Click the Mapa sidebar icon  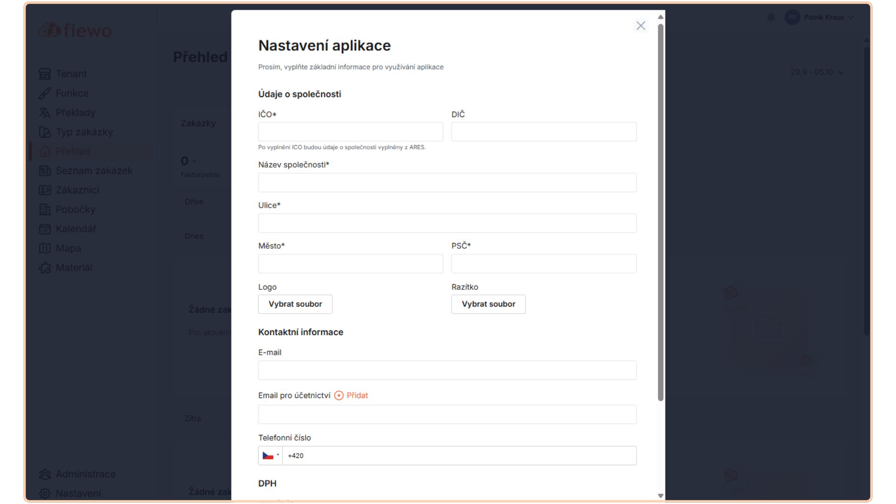tap(45, 248)
